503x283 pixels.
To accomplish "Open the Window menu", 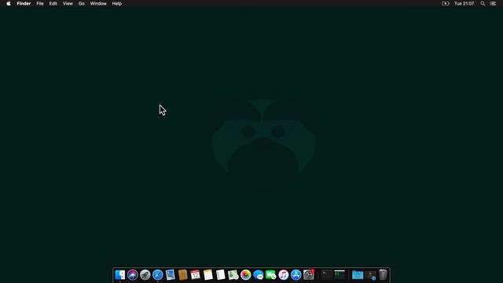I will (98, 3).
